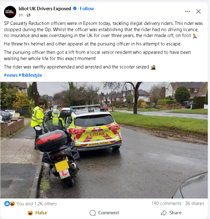Click the Comment button
Viewport: 210px width, 219px height.
pos(104,213)
